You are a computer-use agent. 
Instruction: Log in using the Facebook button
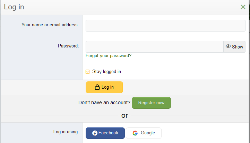(x=105, y=133)
